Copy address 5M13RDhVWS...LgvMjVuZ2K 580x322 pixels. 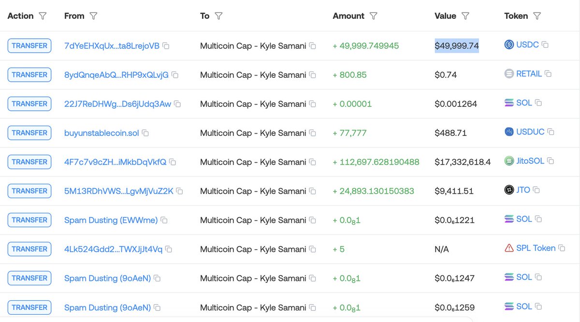pos(179,191)
